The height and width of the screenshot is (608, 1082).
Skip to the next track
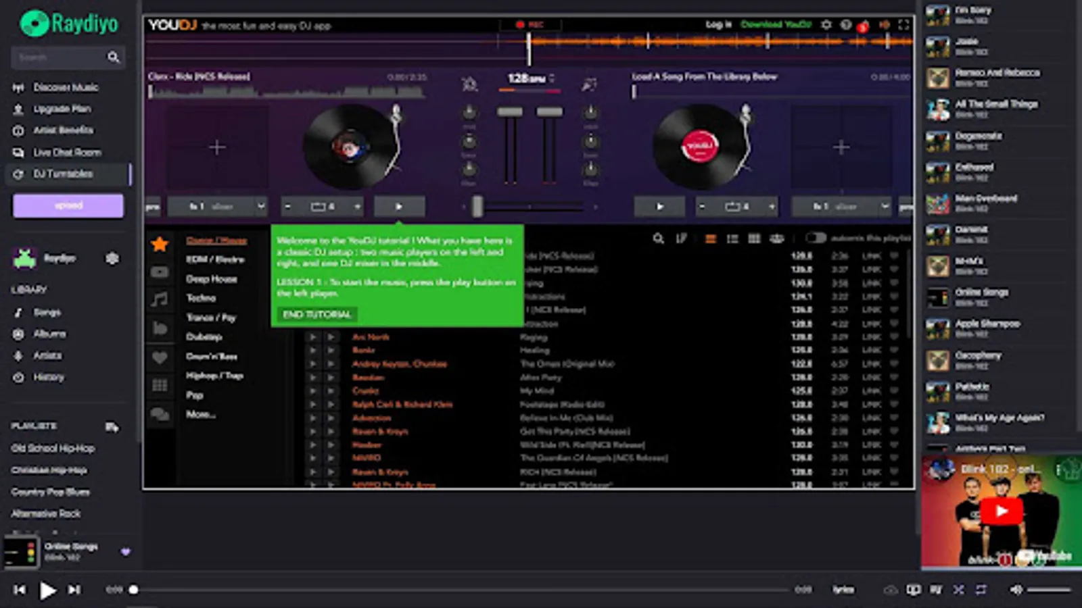coord(74,590)
